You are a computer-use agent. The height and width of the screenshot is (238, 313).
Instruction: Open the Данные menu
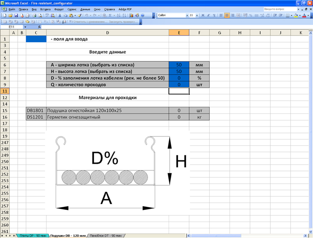85,9
